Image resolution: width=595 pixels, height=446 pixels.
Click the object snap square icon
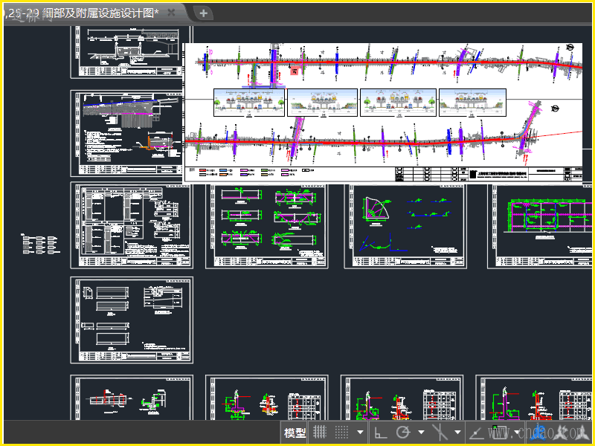pyautogui.click(x=498, y=432)
